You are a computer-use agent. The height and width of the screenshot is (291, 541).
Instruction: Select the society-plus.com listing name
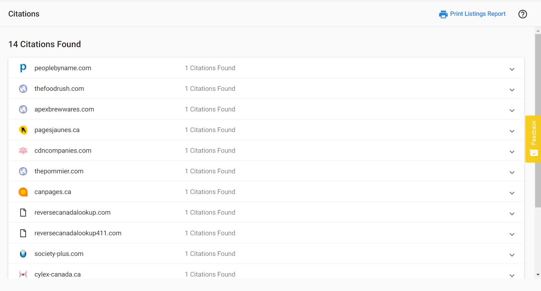coord(59,254)
